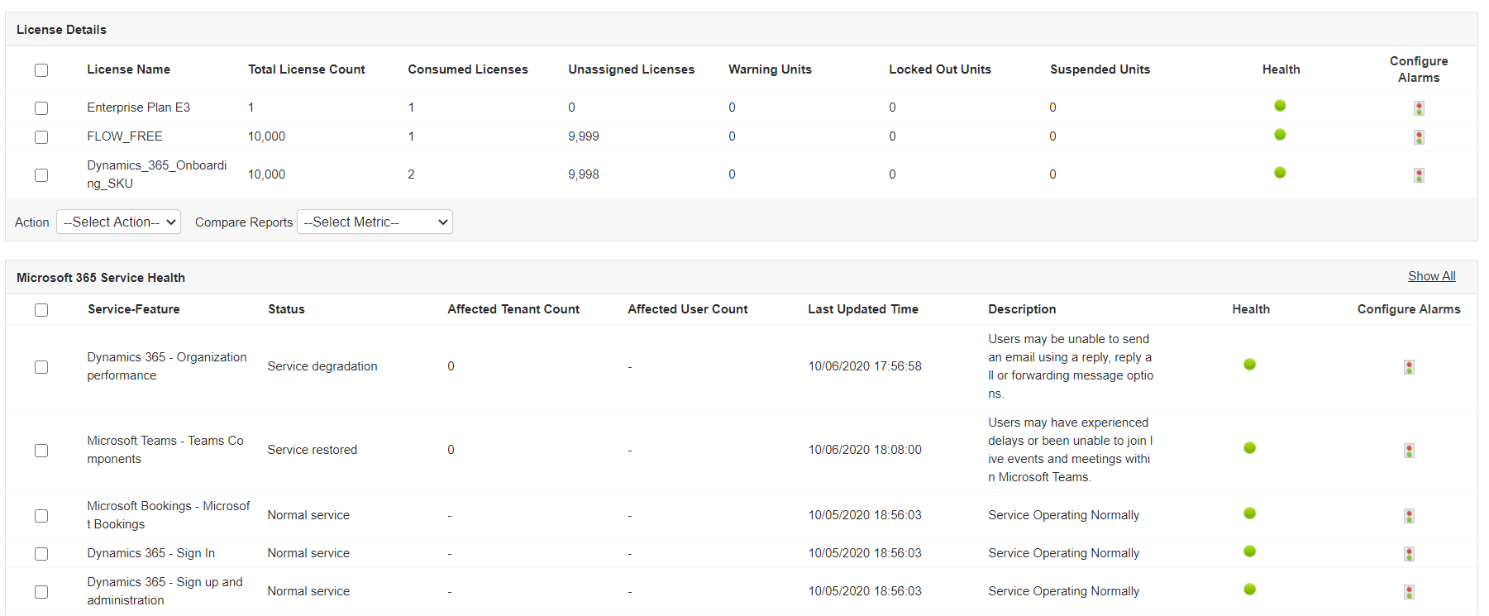Expand the Compare Reports metric dropdown
The height and width of the screenshot is (616, 1489).
click(375, 222)
